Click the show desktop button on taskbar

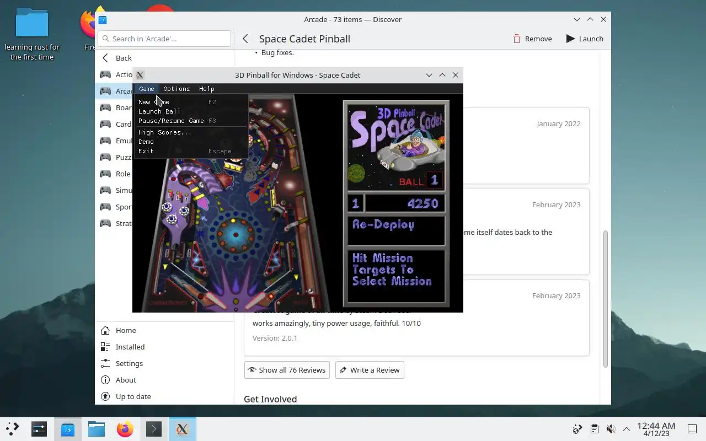692,429
